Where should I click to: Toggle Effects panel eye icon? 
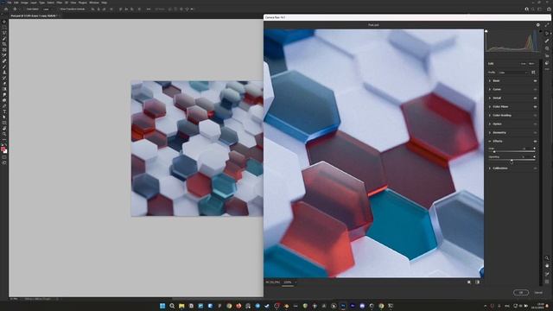[x=535, y=142]
